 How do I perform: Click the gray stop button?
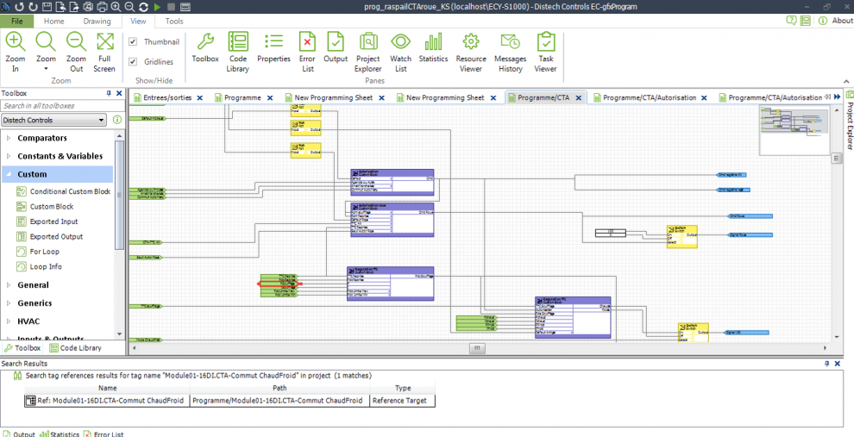(x=171, y=7)
